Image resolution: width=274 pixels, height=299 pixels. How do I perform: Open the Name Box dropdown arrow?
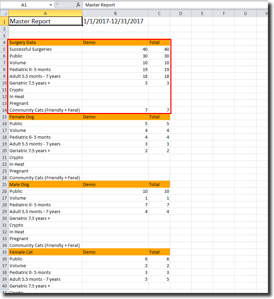[x=51, y=5]
